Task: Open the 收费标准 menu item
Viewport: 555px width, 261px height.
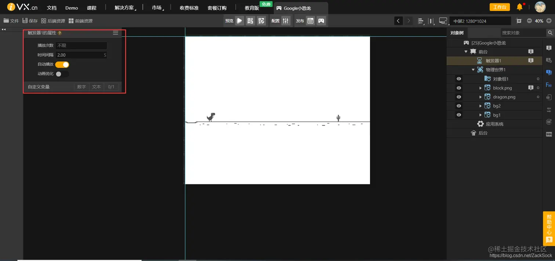Action: (x=189, y=8)
